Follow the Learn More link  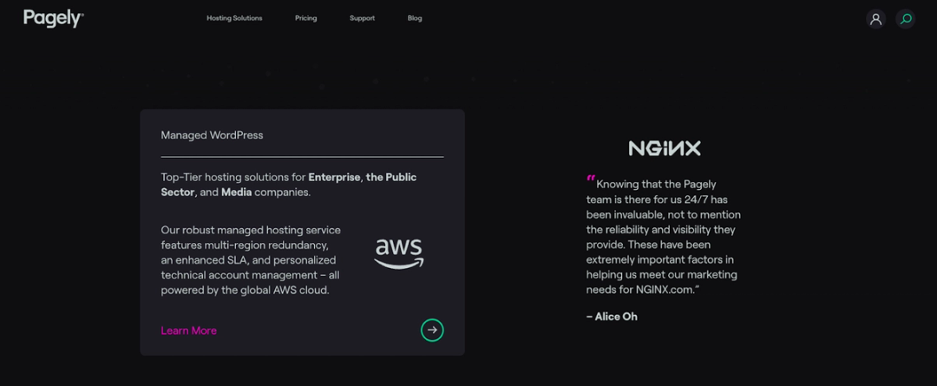(189, 330)
